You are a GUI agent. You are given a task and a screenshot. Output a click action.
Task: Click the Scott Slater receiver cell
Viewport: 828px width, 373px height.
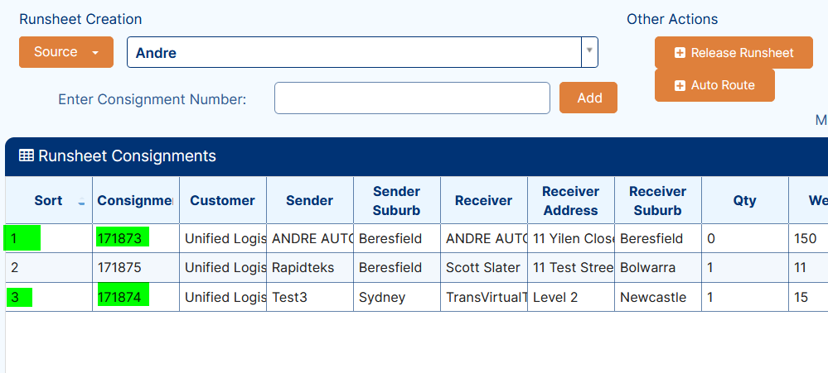point(484,268)
